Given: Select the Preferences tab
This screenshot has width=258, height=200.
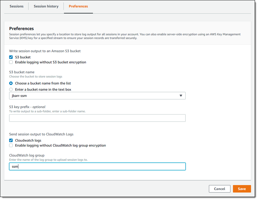Looking at the screenshot, I should (78, 6).
